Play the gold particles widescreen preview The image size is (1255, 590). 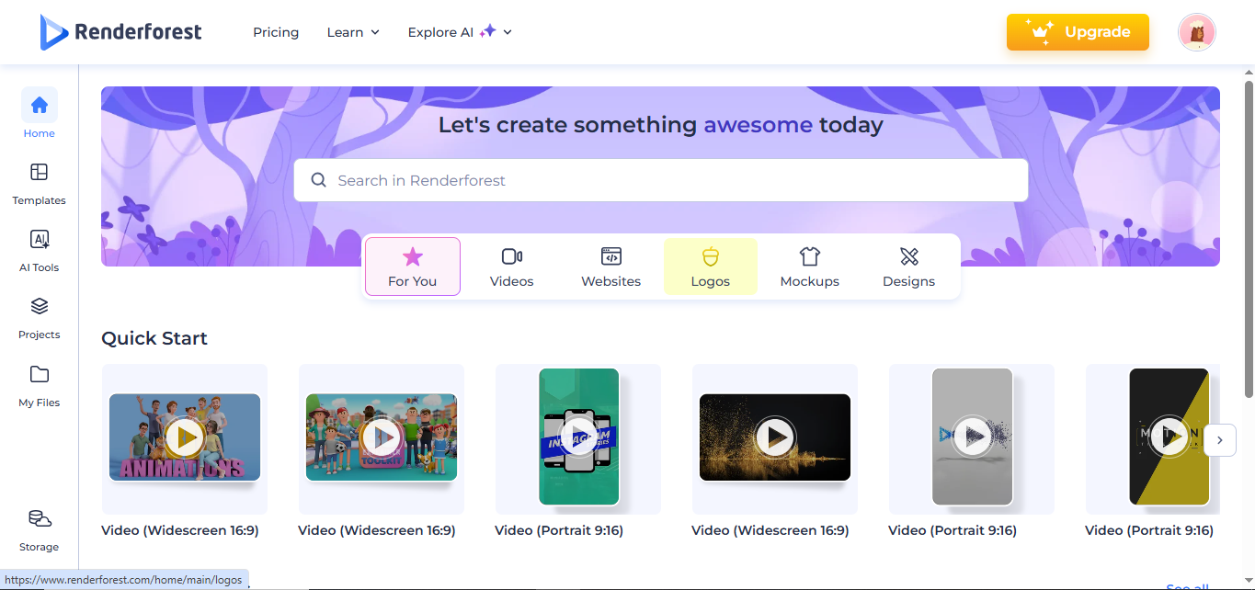click(775, 437)
